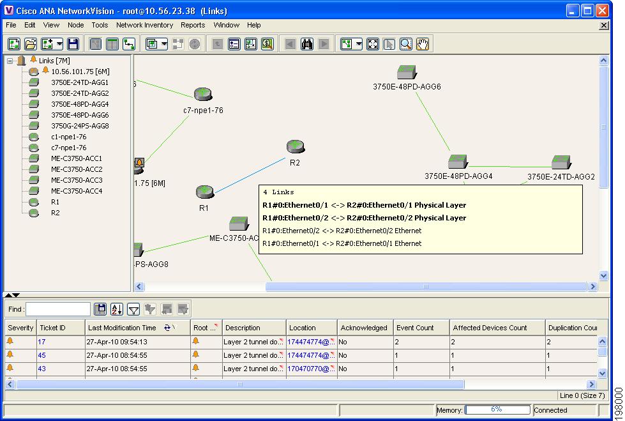Sort by Acknowledged column header

[x=365, y=328]
